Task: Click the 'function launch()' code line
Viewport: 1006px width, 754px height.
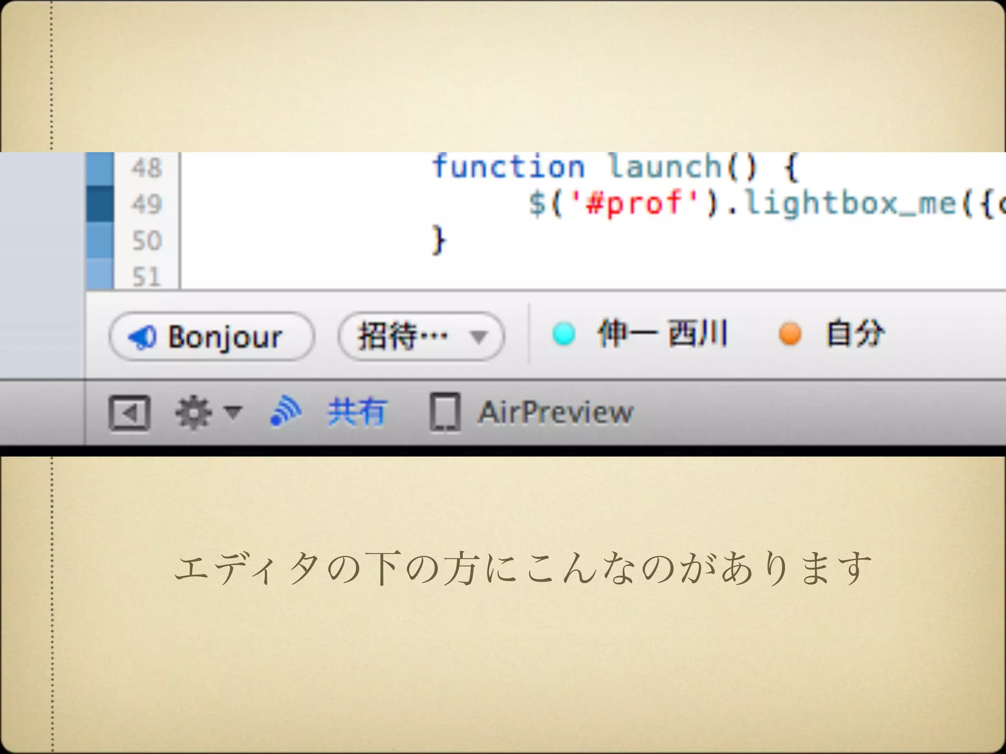Action: [x=616, y=167]
